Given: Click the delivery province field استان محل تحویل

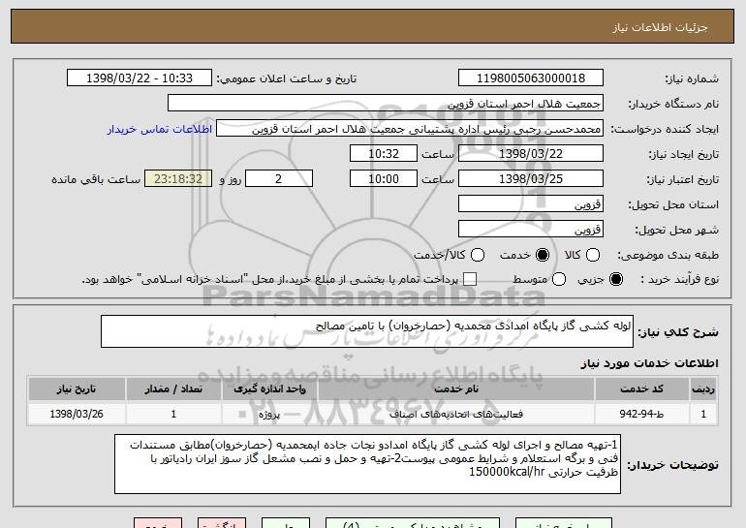Looking at the screenshot, I should tap(531, 204).
